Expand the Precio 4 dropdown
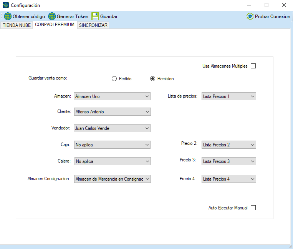The height and width of the screenshot is (249, 293). click(x=229, y=179)
